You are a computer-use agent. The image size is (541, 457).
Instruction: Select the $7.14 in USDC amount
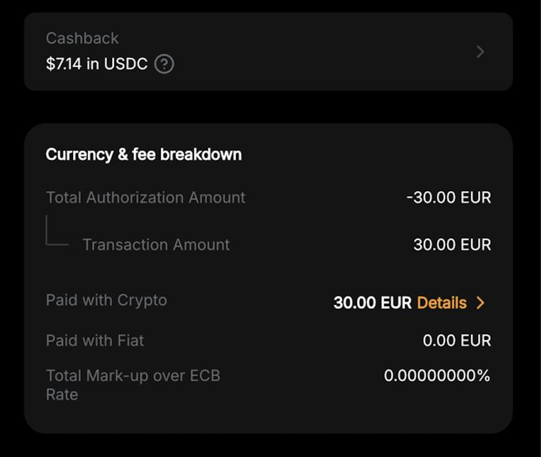[96, 64]
